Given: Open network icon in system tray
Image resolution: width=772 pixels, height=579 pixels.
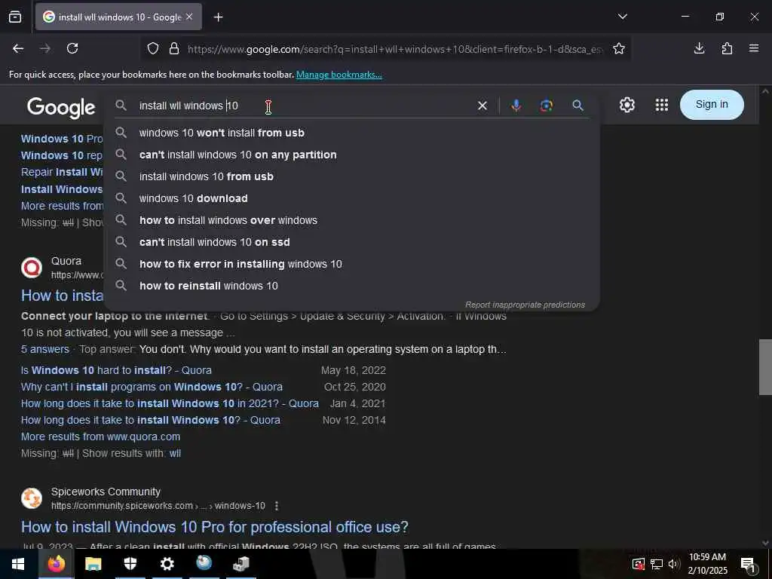Looking at the screenshot, I should (657, 564).
